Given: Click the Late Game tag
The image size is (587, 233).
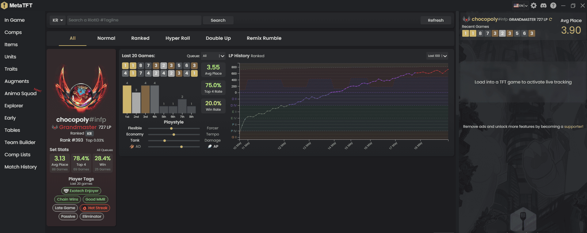Looking at the screenshot, I should pos(65,208).
